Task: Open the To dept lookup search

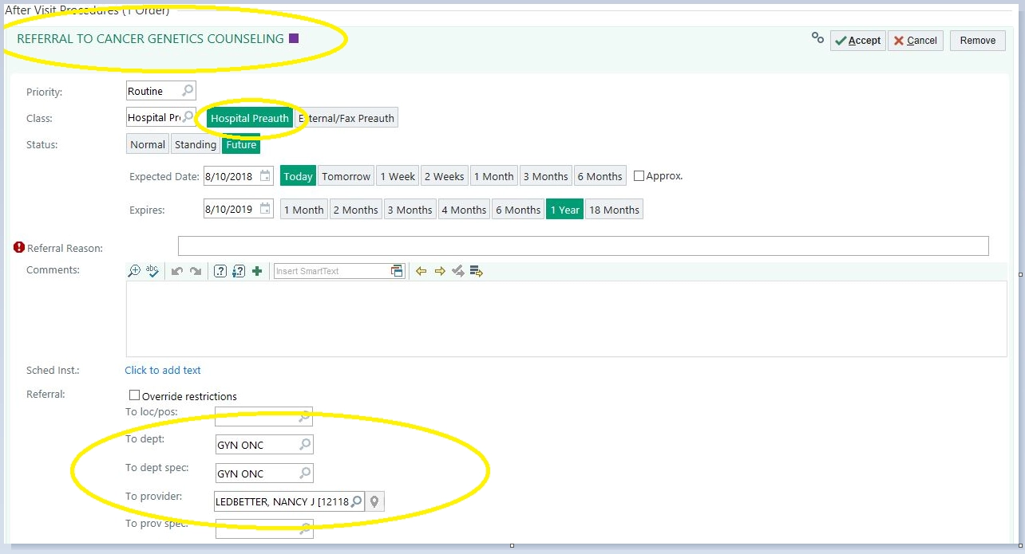Action: click(x=304, y=444)
